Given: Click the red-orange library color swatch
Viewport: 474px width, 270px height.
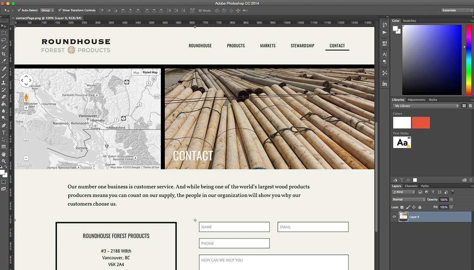Looking at the screenshot, I should click(x=421, y=122).
